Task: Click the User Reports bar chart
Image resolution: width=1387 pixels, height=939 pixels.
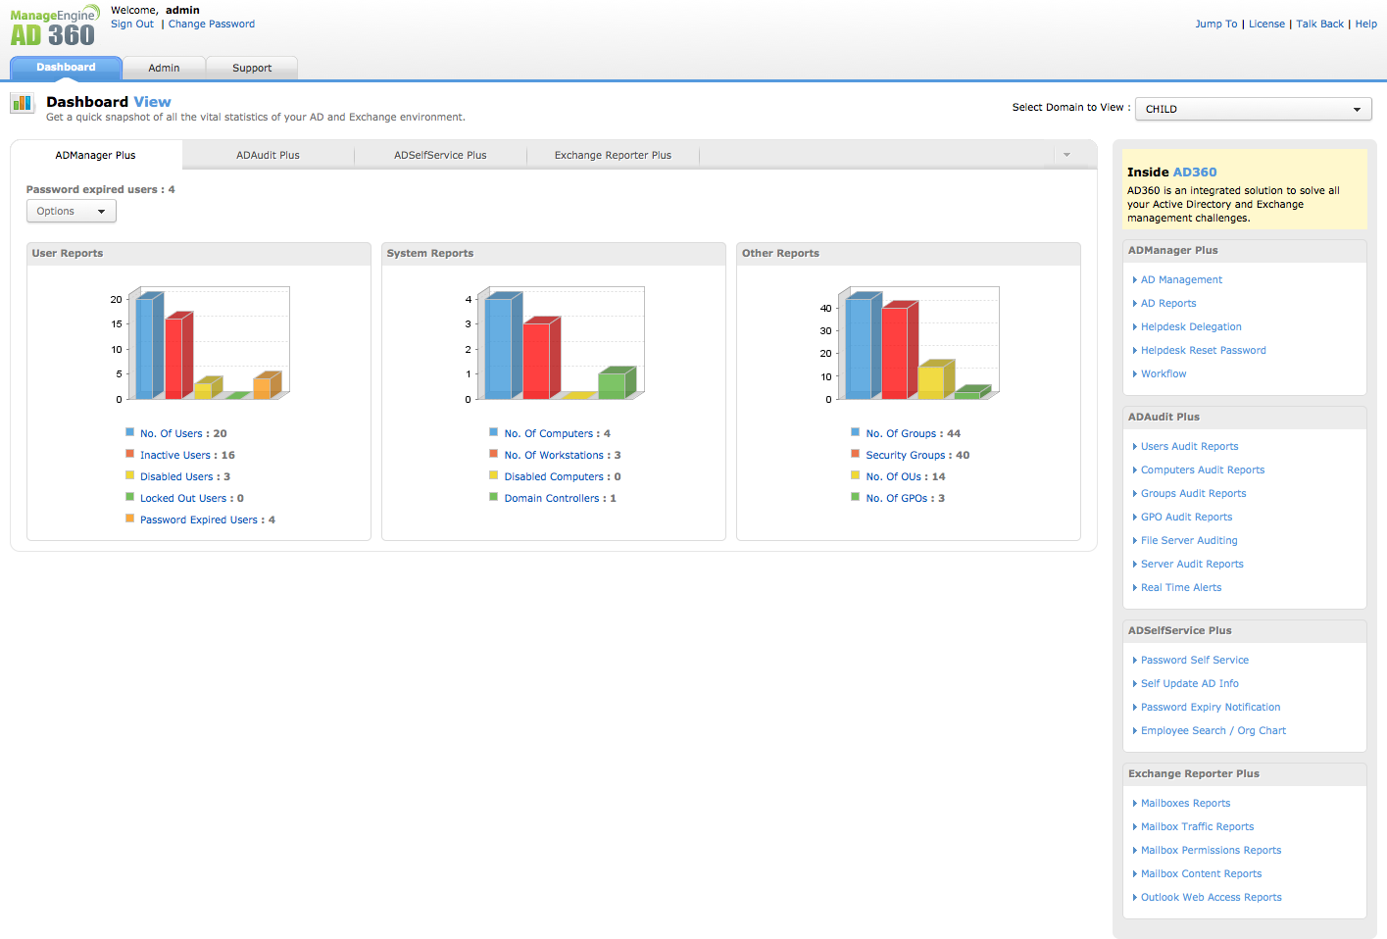Action: click(200, 344)
